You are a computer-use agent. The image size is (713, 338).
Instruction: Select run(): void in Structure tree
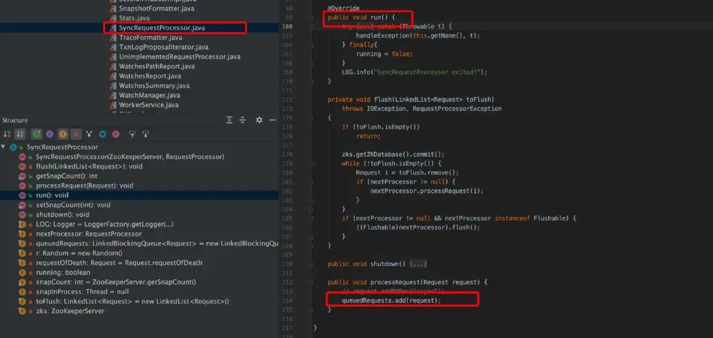[x=52, y=195]
